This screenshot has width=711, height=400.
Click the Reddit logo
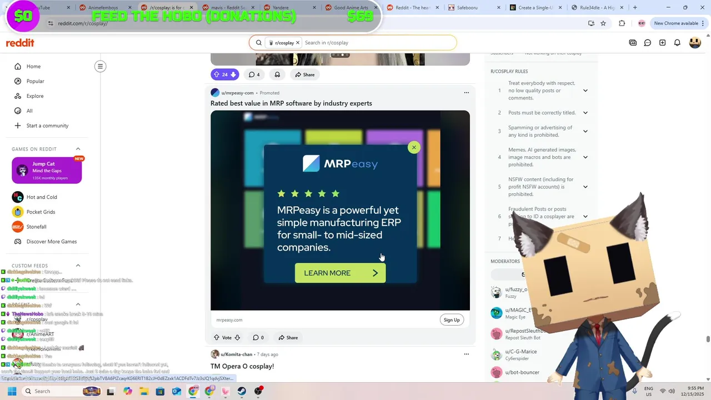tap(20, 43)
